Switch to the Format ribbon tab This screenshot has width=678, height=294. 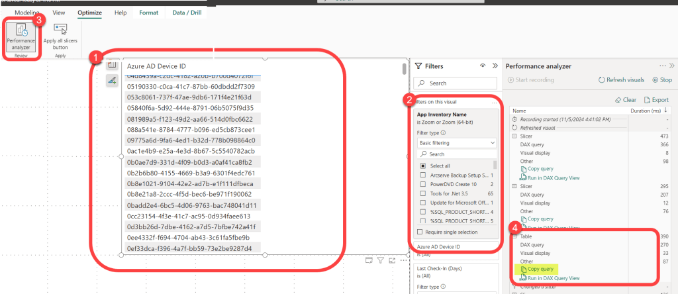click(x=149, y=13)
